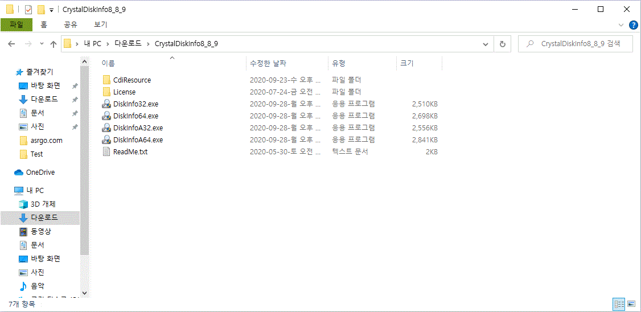Click folder icon at address bar start

(x=68, y=44)
